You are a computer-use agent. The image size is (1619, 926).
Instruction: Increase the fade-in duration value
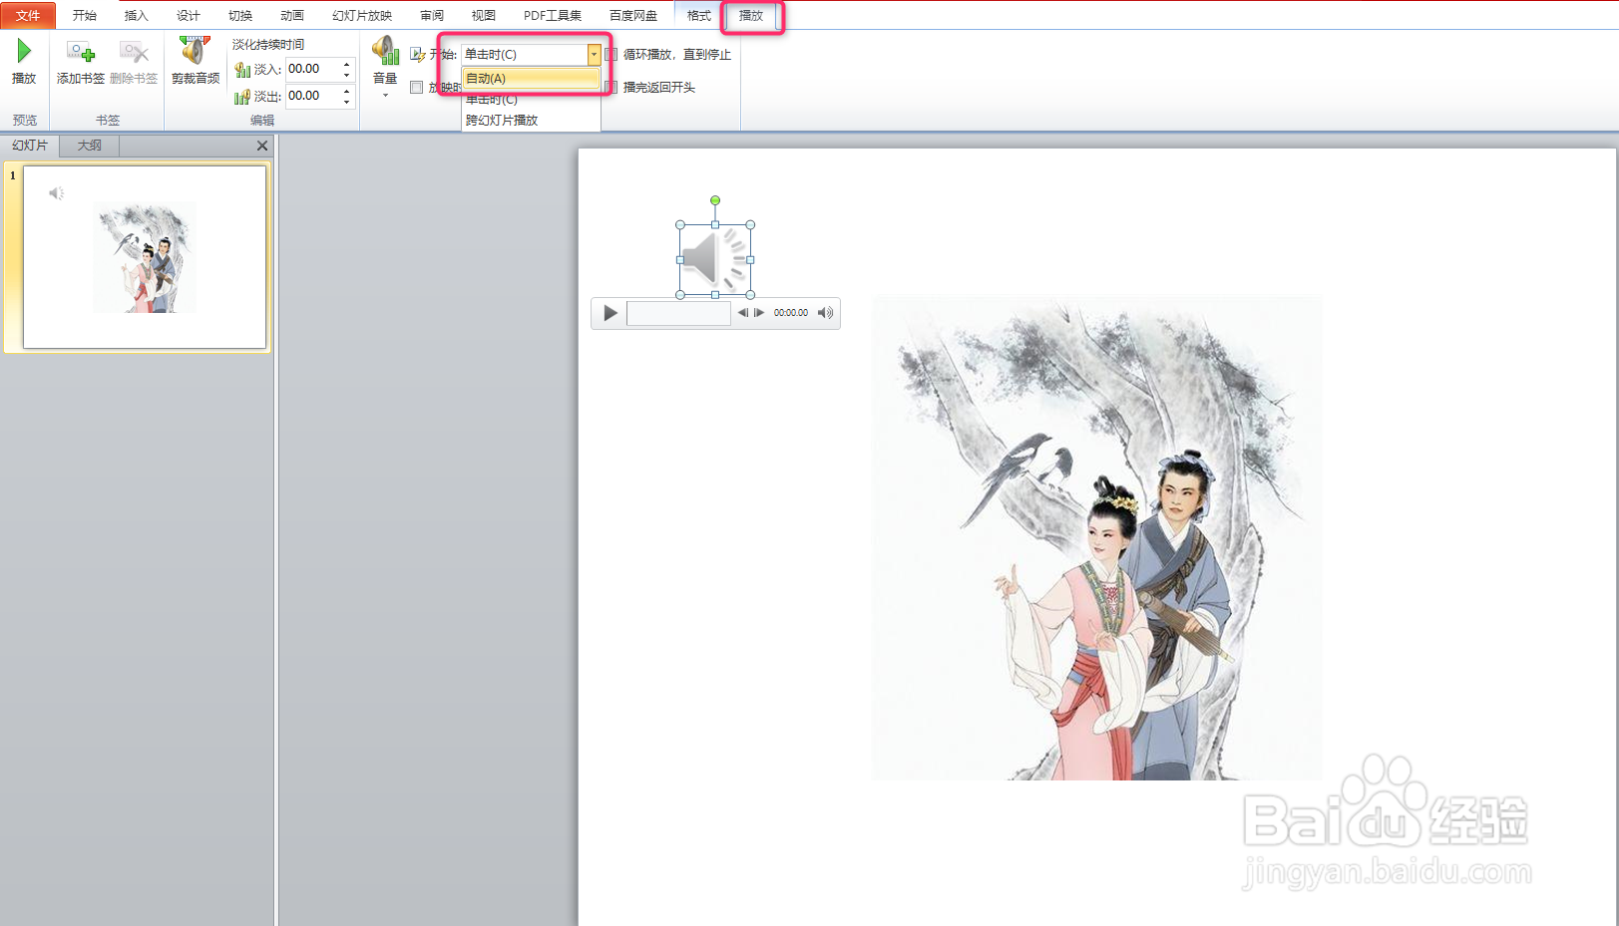[347, 65]
